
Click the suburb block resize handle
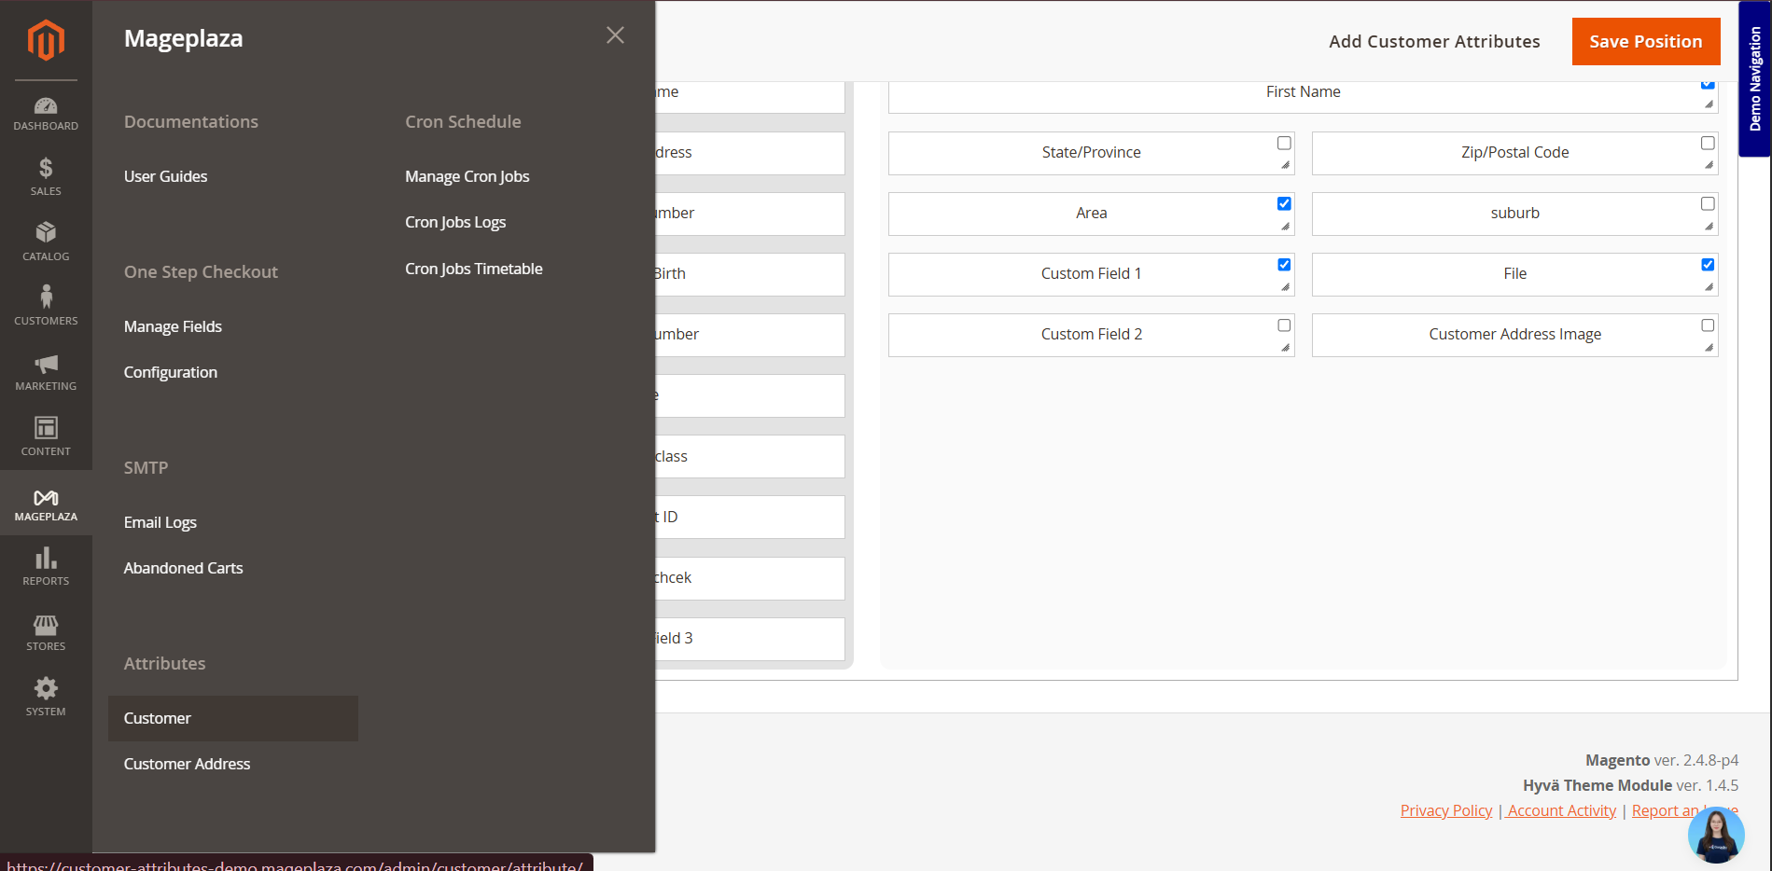(x=1709, y=226)
